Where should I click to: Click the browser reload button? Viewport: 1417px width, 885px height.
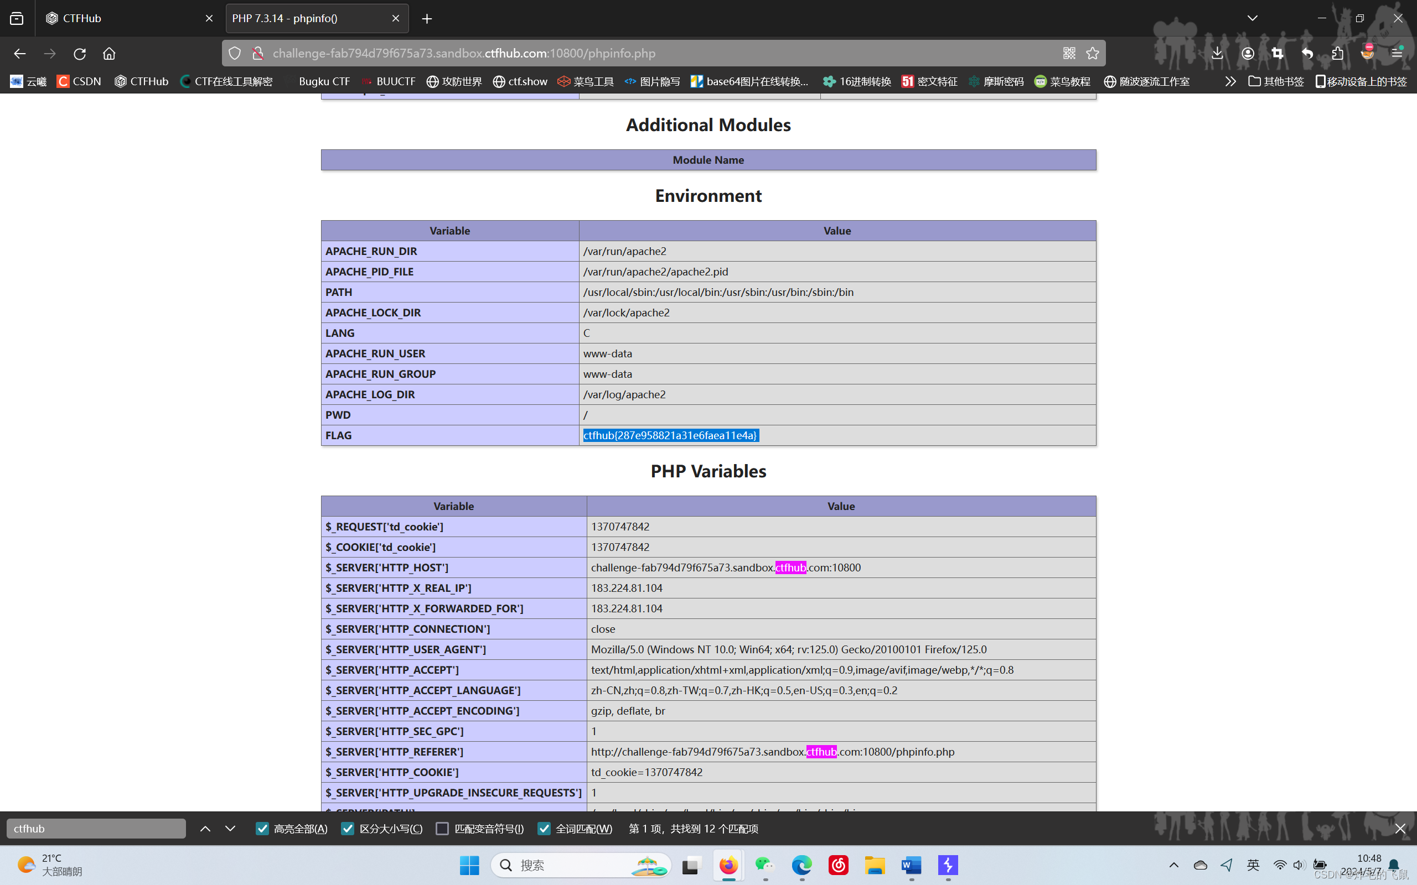coord(80,53)
